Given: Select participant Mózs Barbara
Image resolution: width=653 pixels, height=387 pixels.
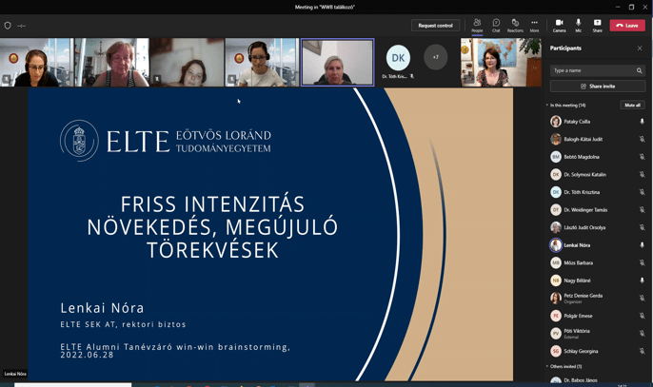Looking at the screenshot, I should 598,263.
